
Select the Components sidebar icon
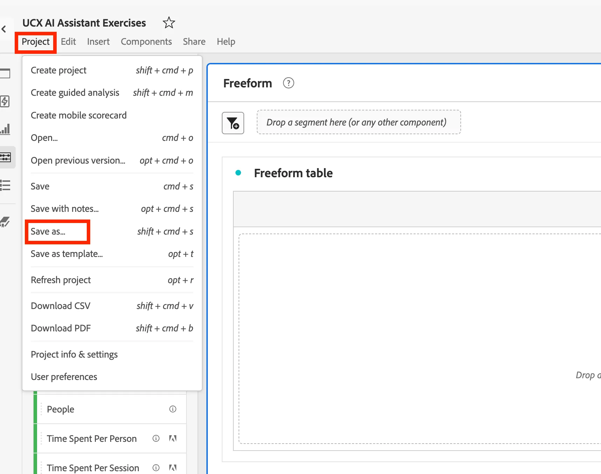6,157
